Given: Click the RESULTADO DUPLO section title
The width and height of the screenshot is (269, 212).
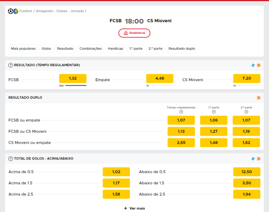Looking at the screenshot, I should pyautogui.click(x=25, y=98).
